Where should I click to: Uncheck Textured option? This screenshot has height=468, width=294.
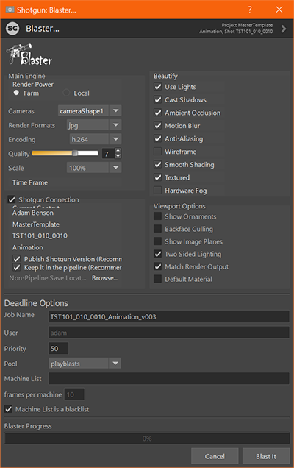158,177
